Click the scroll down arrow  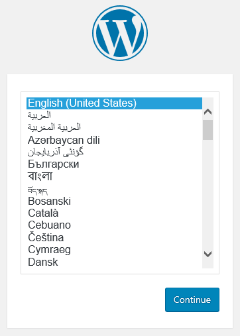(x=208, y=254)
